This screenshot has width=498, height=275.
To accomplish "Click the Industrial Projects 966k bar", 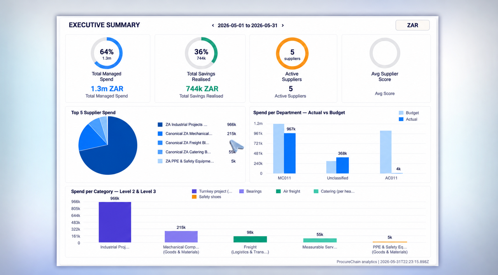I will click(x=115, y=222).
